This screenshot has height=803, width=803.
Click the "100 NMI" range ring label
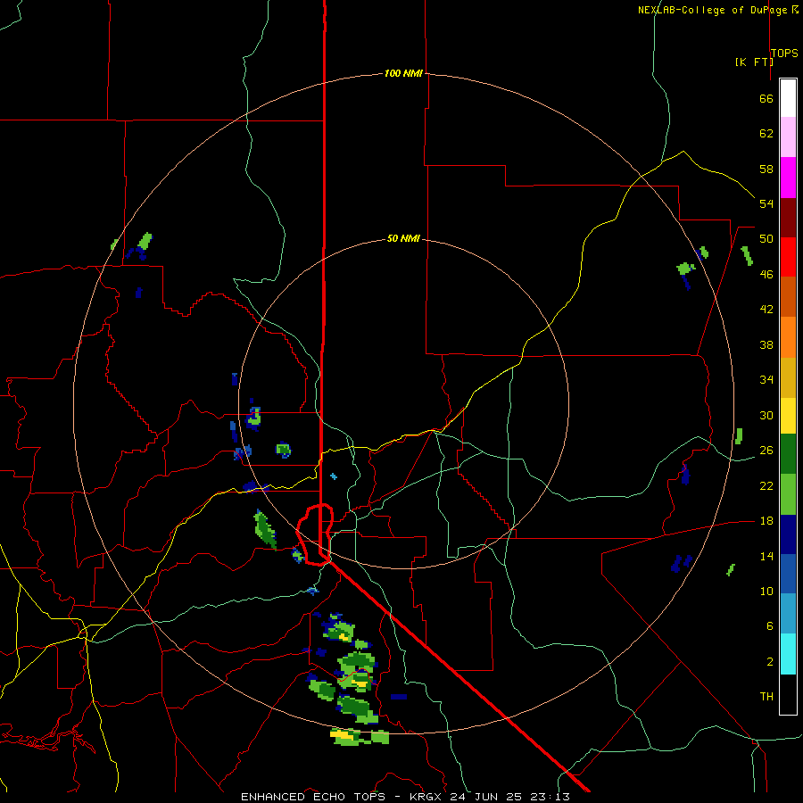coord(403,73)
